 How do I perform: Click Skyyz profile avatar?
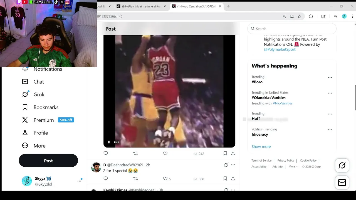coord(27,181)
